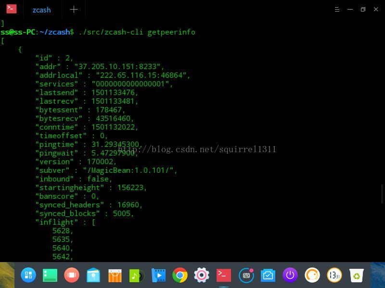Click the subver /MagicBean:1.0.101/ value
Image resolution: width=385 pixels, height=288 pixels.
pyautogui.click(x=128, y=170)
